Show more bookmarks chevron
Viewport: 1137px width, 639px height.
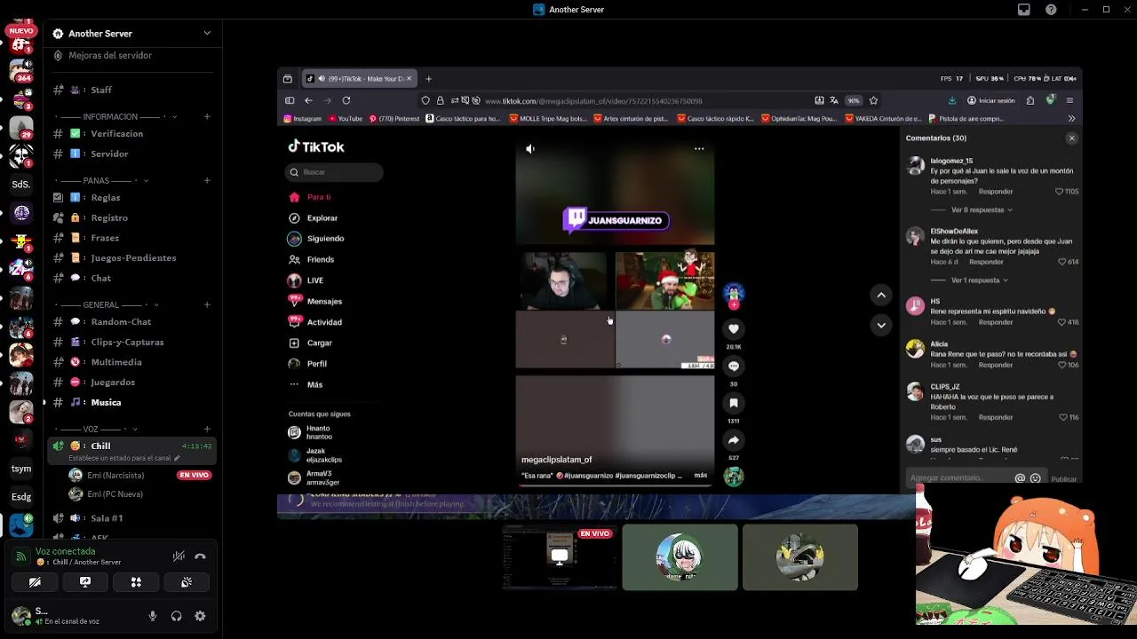1071,118
